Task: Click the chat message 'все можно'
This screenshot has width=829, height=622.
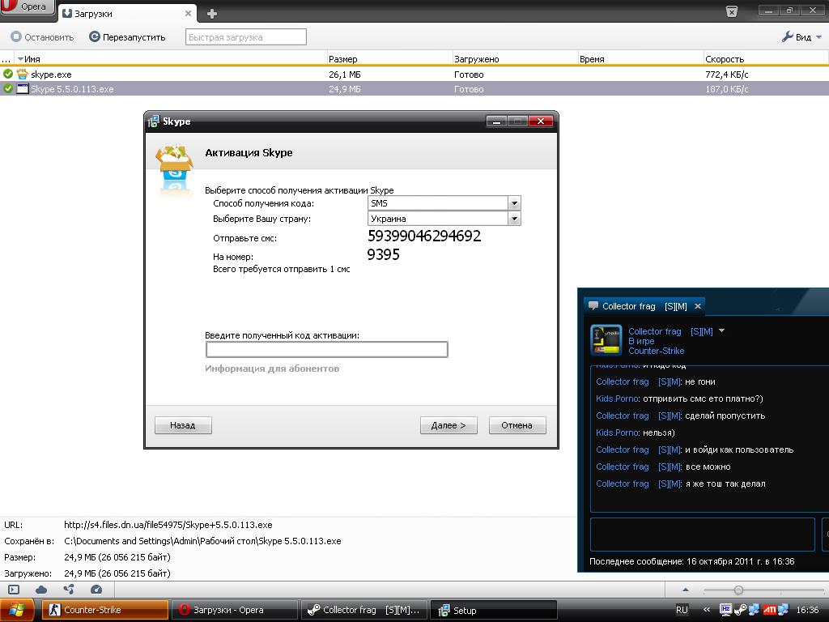Action: pyautogui.click(x=708, y=466)
